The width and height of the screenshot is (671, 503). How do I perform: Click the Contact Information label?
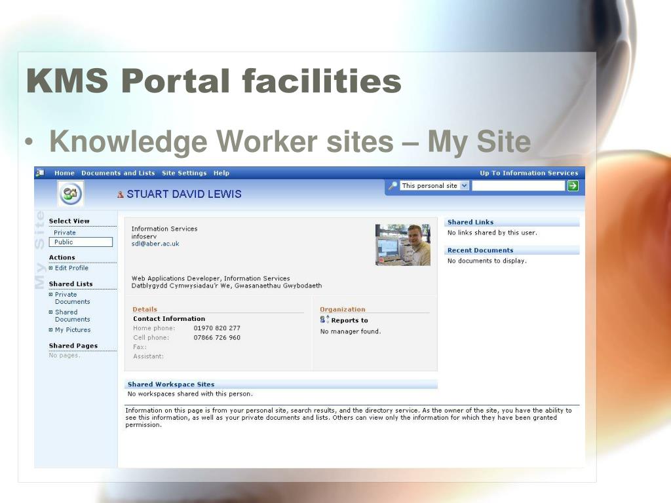[169, 319]
